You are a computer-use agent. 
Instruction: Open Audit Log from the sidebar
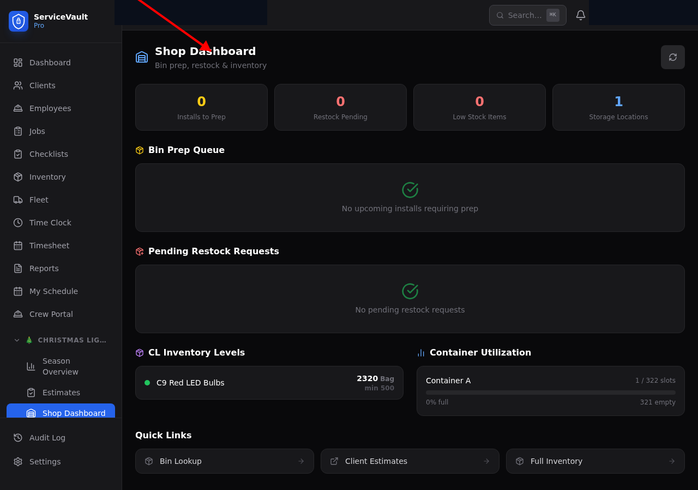[x=47, y=437]
